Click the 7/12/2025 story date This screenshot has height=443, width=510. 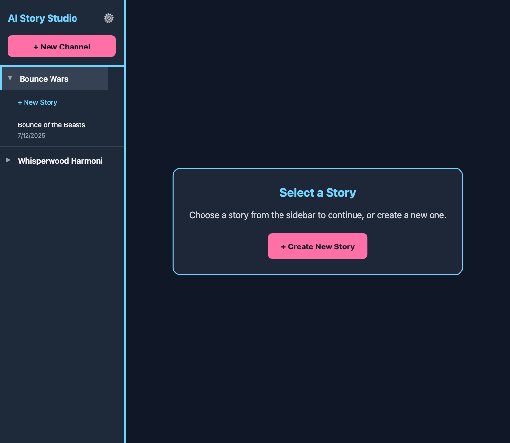31,136
